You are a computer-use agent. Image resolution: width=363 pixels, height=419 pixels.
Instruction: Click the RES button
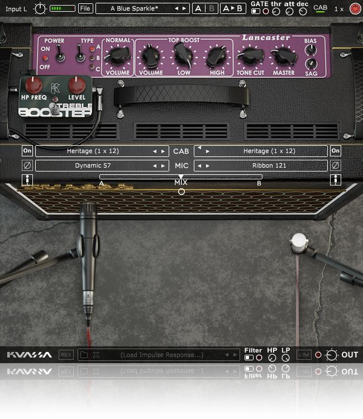coord(66,355)
